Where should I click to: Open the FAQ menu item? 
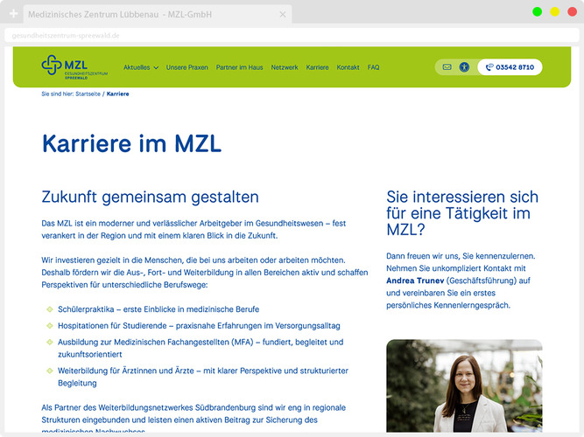coord(373,67)
